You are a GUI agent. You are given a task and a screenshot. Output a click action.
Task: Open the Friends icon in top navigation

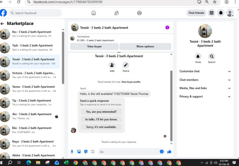pos(117,13)
